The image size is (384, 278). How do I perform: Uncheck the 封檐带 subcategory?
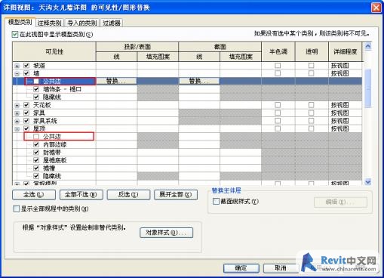pyautogui.click(x=36, y=153)
